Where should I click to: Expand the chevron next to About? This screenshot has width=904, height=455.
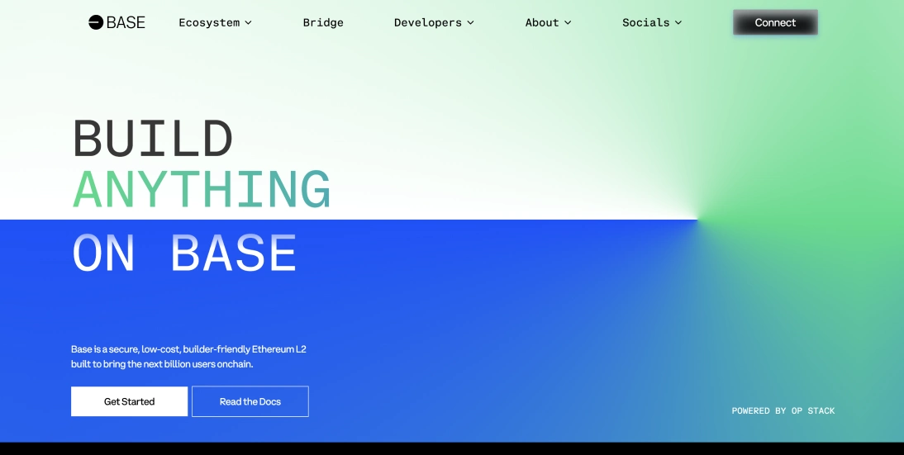pyautogui.click(x=568, y=22)
